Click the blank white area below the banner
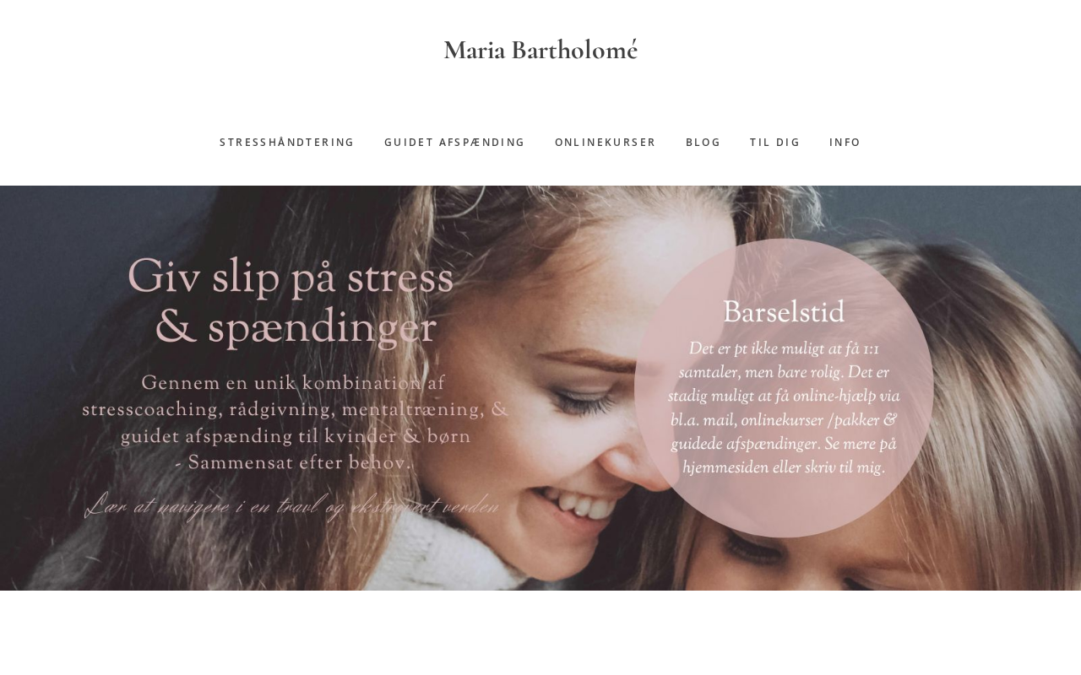Viewport: 1081px width, 675px height. [x=540, y=633]
